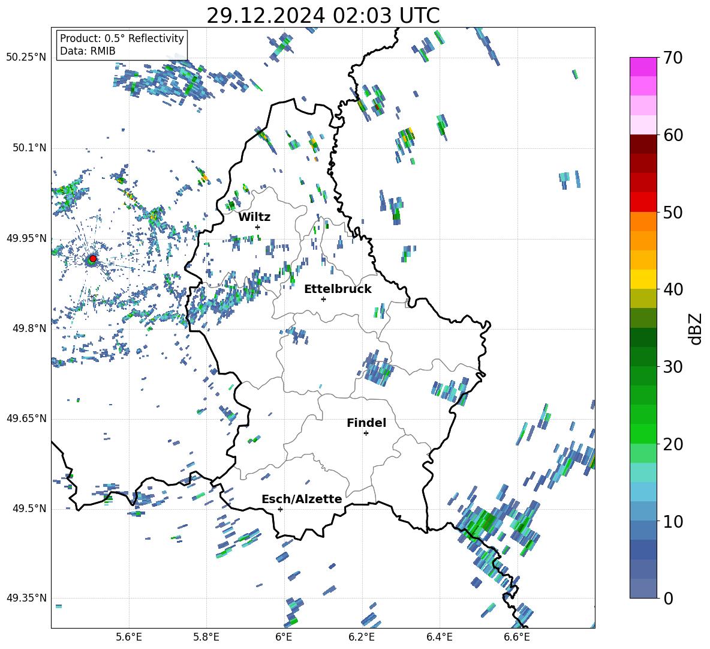
Task: Click the 70 colorbar tick label
Action: [x=673, y=58]
